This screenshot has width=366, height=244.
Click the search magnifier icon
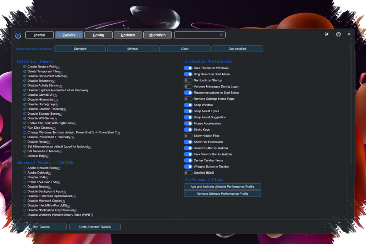click(x=221, y=35)
